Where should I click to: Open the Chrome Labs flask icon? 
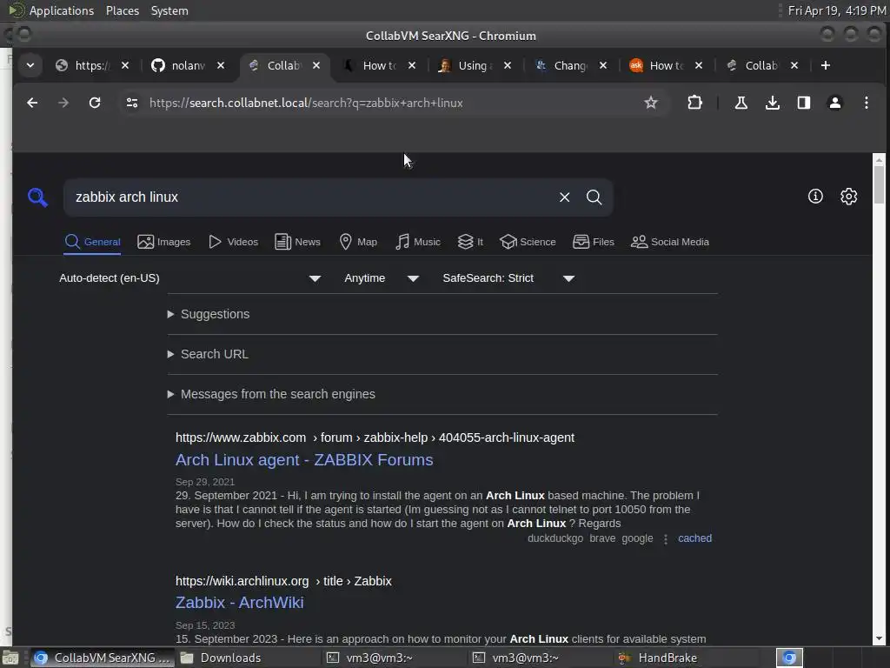coord(741,103)
